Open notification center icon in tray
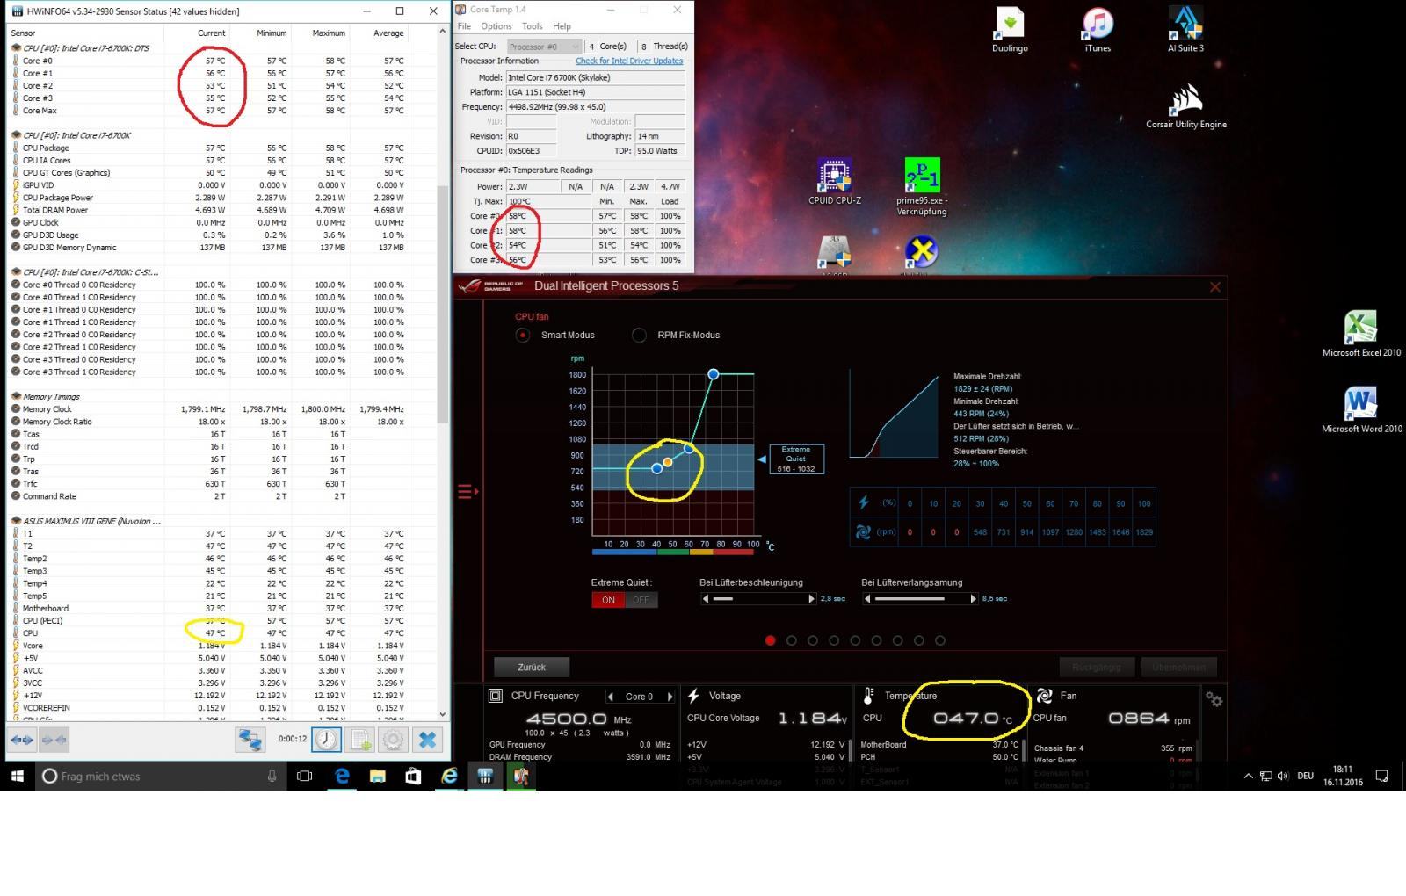The width and height of the screenshot is (1406, 896). (x=1382, y=776)
